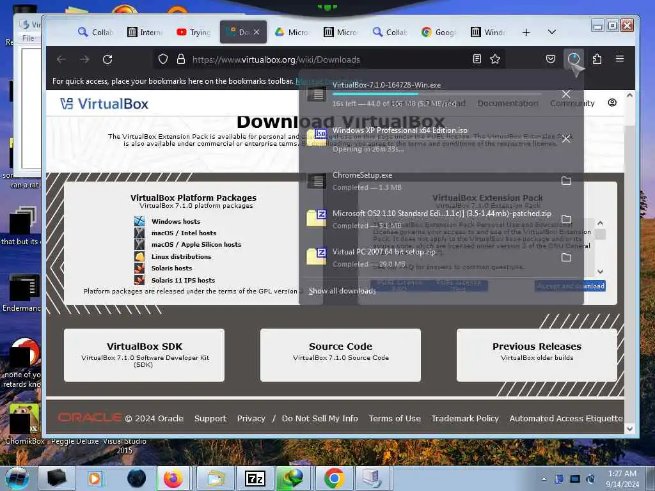The width and height of the screenshot is (655, 491).
Task: Switch to the Windo tab
Action: [488, 32]
